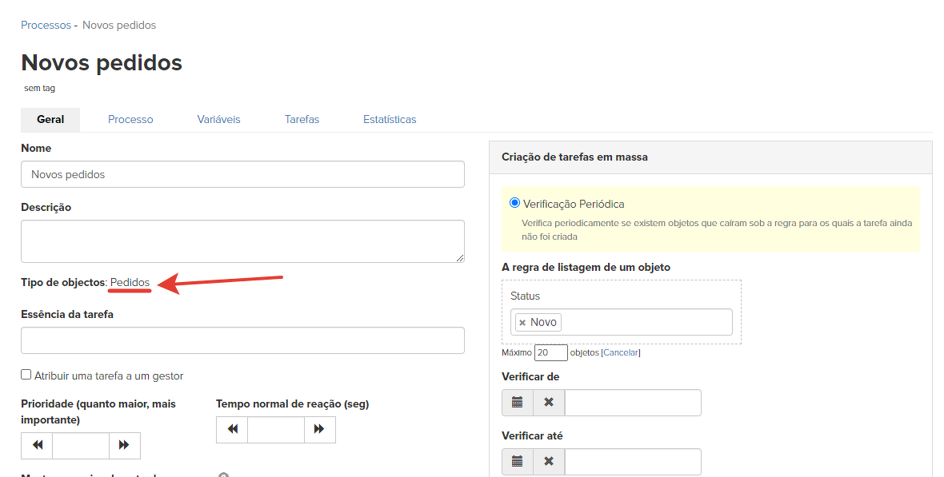Switch to the Processo tab

click(130, 119)
